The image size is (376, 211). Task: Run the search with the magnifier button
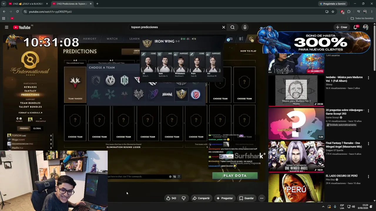[x=232, y=27]
